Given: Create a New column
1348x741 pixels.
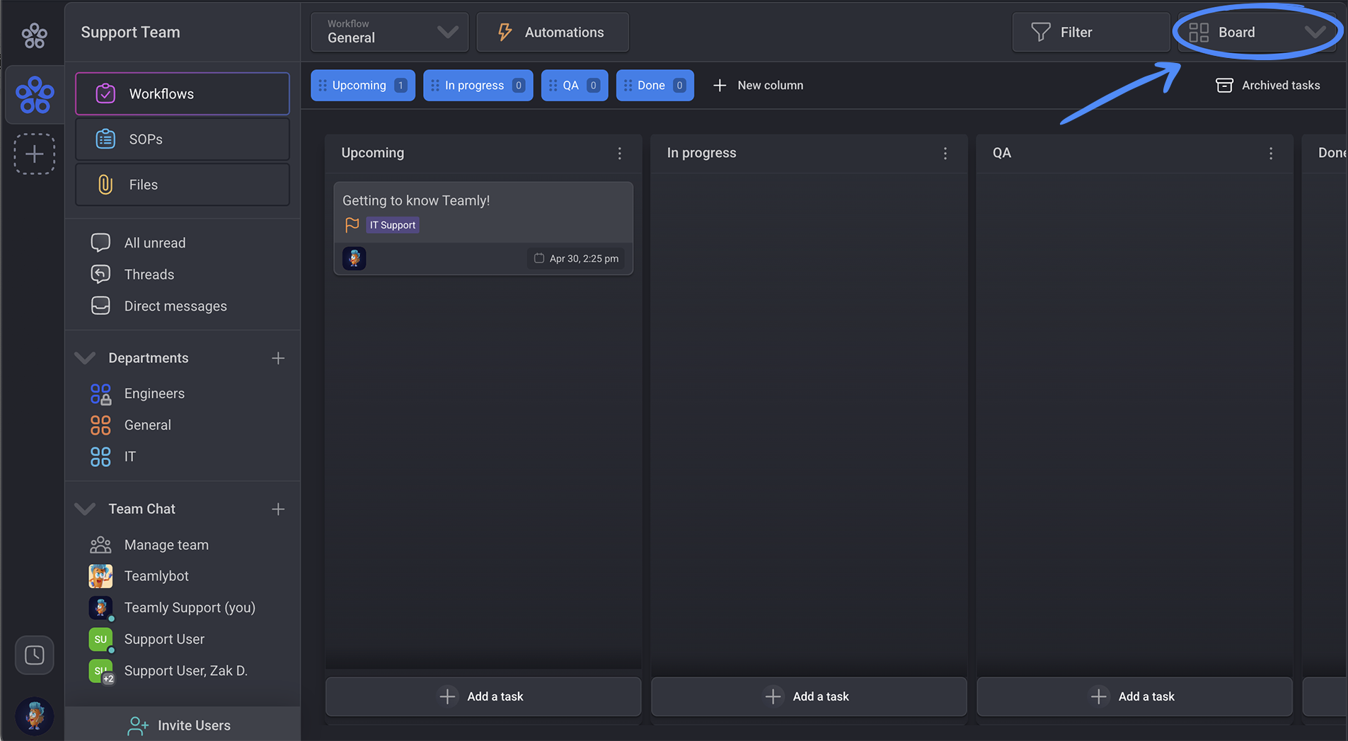Looking at the screenshot, I should tap(758, 85).
